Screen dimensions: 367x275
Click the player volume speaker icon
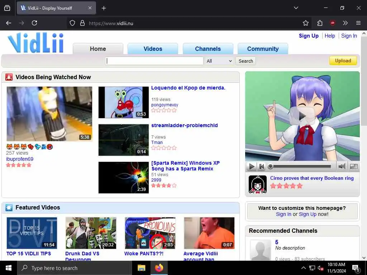pos(342,166)
